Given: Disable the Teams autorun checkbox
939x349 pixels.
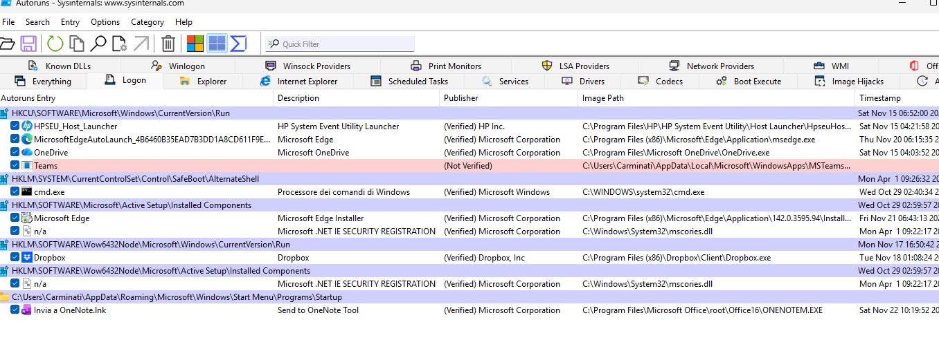Looking at the screenshot, I should [x=15, y=166].
